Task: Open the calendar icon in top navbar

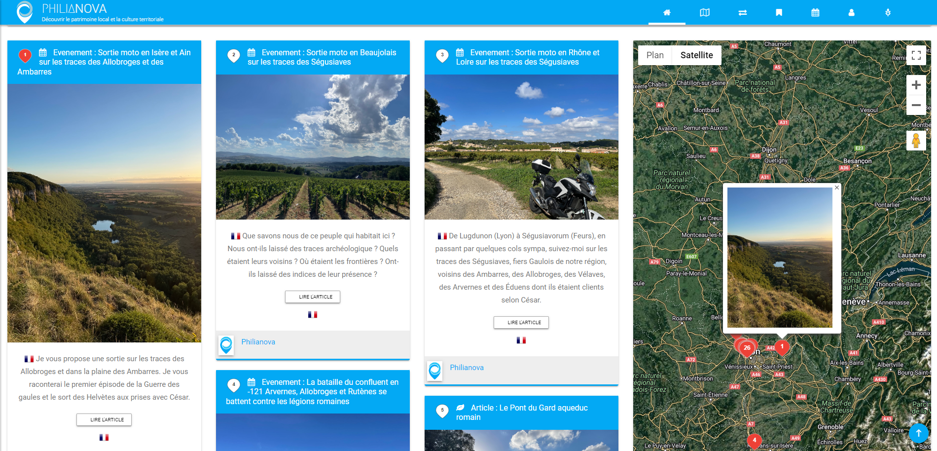Action: [815, 13]
